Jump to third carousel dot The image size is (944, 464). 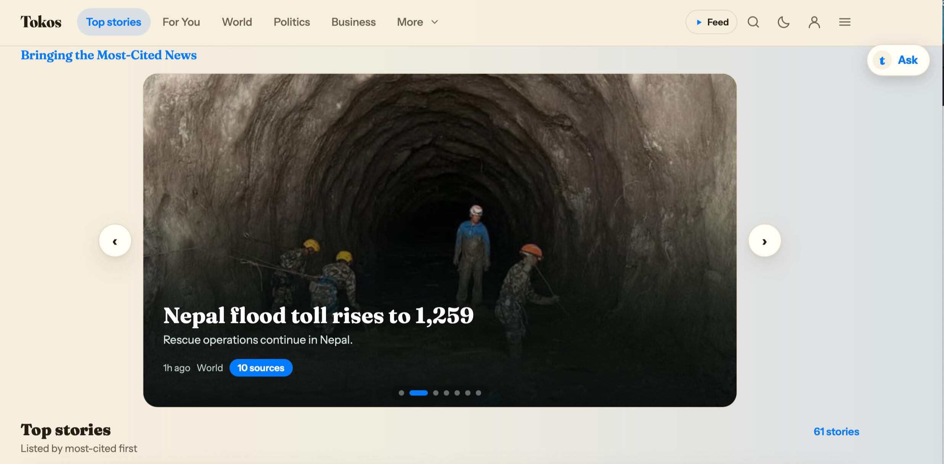pyautogui.click(x=435, y=393)
